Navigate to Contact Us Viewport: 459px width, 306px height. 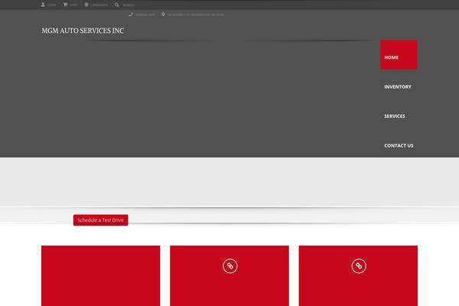click(x=399, y=145)
